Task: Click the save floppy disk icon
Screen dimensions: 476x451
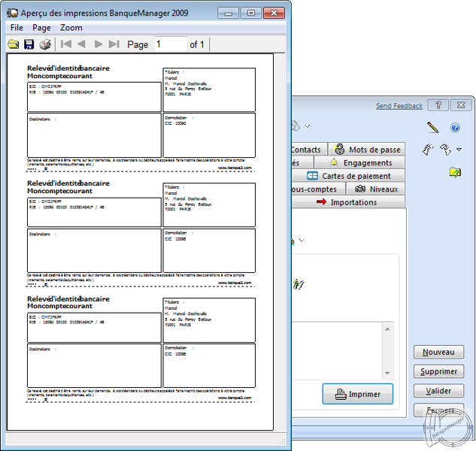Action: 29,44
